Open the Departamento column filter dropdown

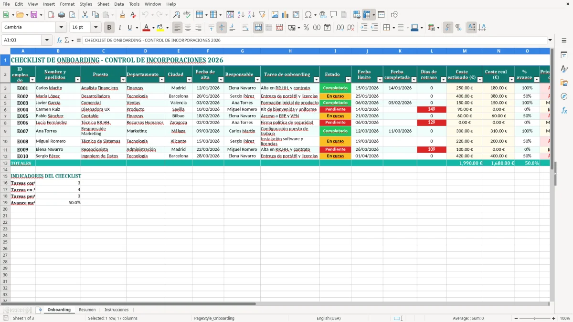[x=162, y=80]
